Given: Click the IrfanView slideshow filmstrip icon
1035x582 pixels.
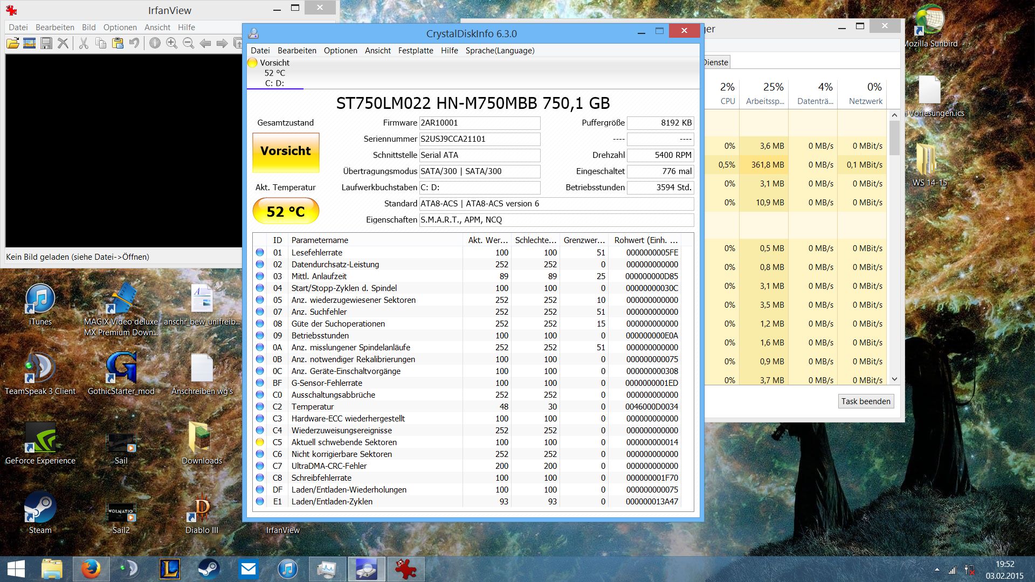Looking at the screenshot, I should click(x=29, y=43).
